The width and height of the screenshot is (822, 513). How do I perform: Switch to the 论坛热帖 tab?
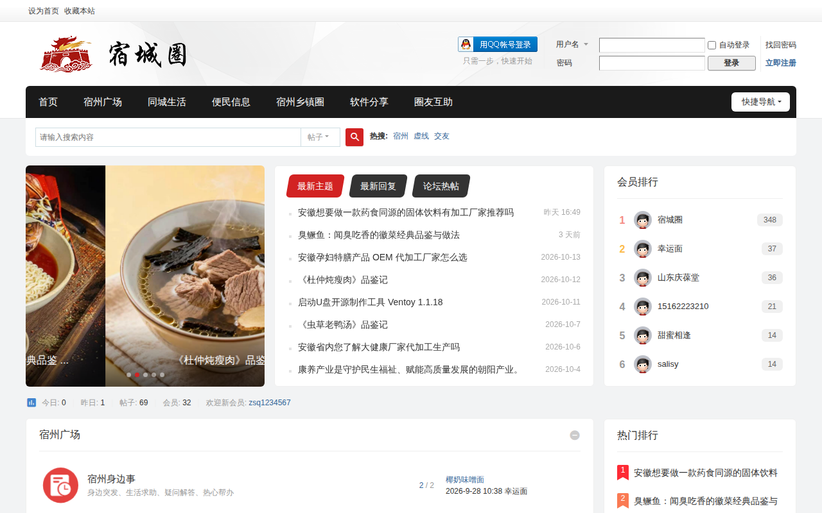(x=441, y=186)
